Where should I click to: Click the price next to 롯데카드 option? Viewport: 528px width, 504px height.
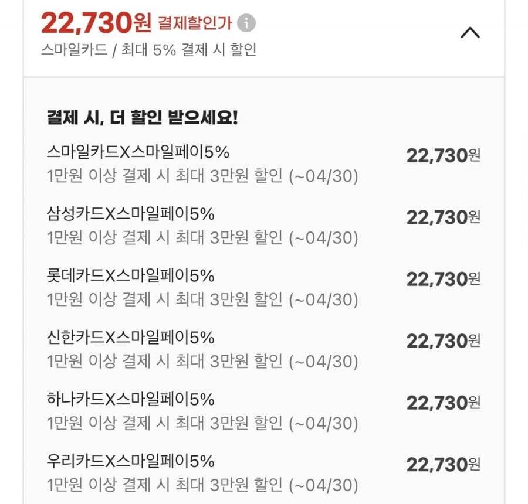click(443, 279)
